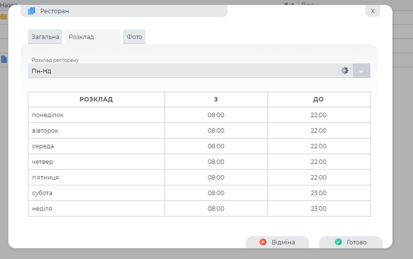Click the blue Ресторан window icon

31,11
